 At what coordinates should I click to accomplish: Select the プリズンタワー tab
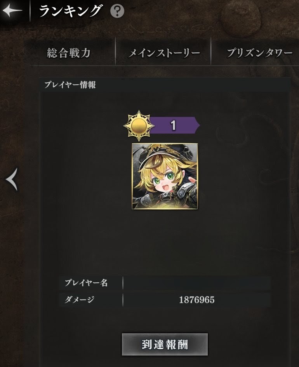pyautogui.click(x=259, y=53)
